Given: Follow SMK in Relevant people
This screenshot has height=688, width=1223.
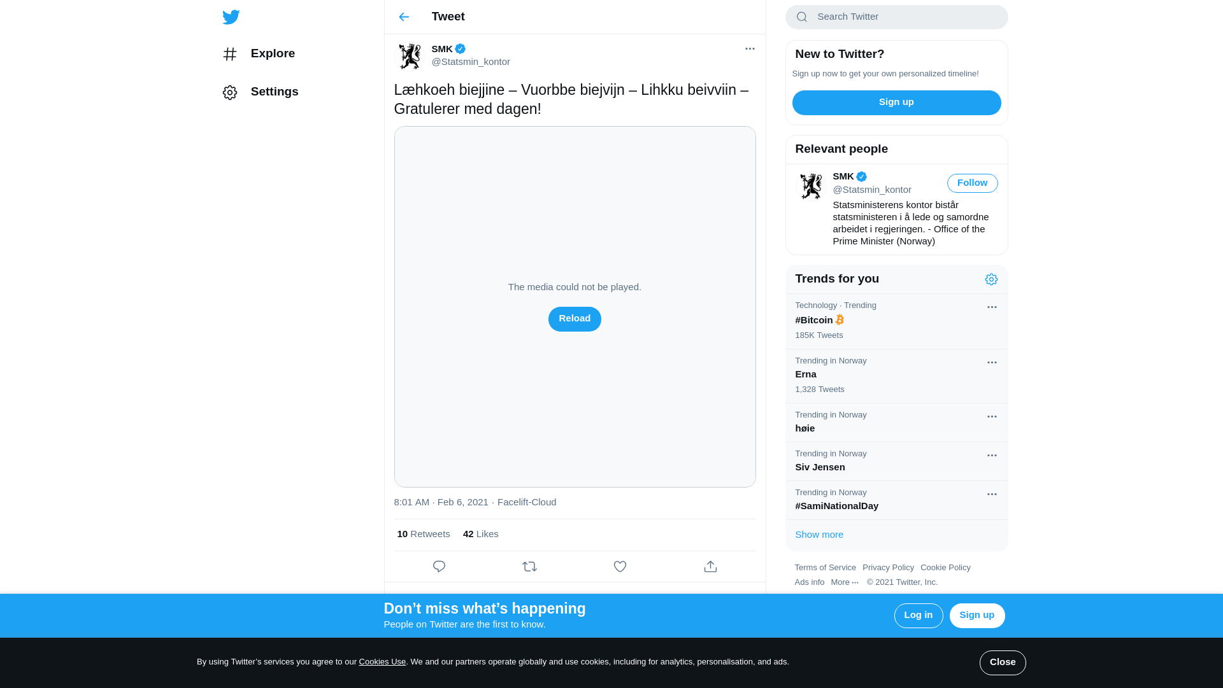Looking at the screenshot, I should point(972,183).
